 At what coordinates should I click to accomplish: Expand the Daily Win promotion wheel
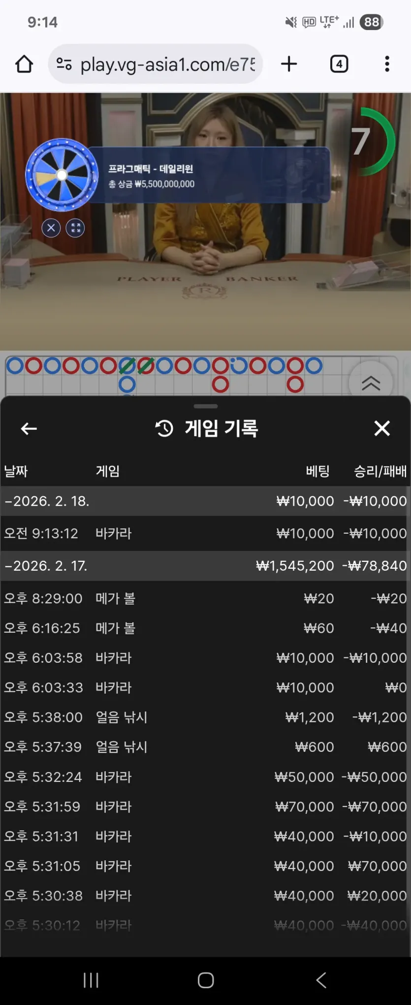click(75, 228)
